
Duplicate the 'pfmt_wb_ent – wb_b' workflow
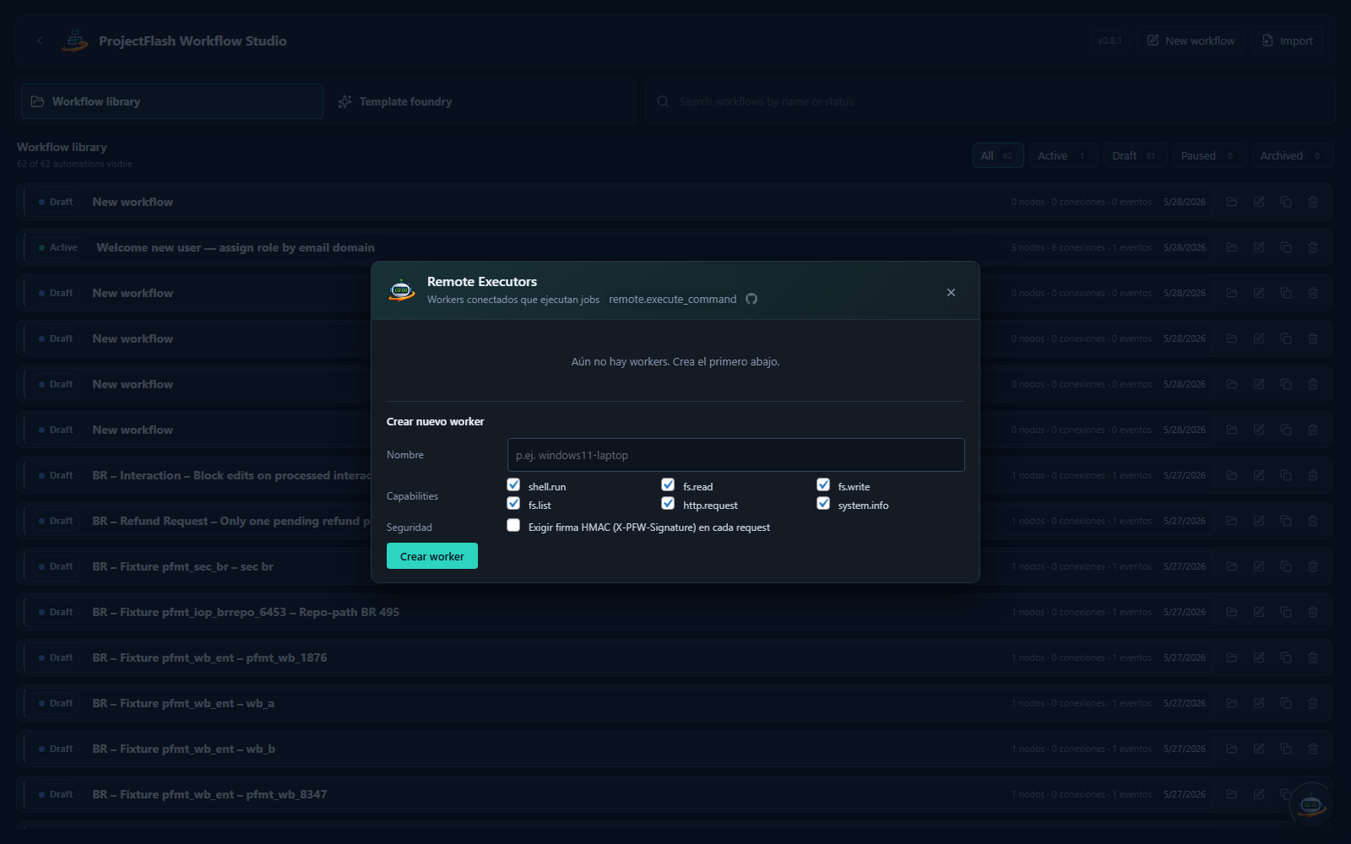click(x=1286, y=749)
